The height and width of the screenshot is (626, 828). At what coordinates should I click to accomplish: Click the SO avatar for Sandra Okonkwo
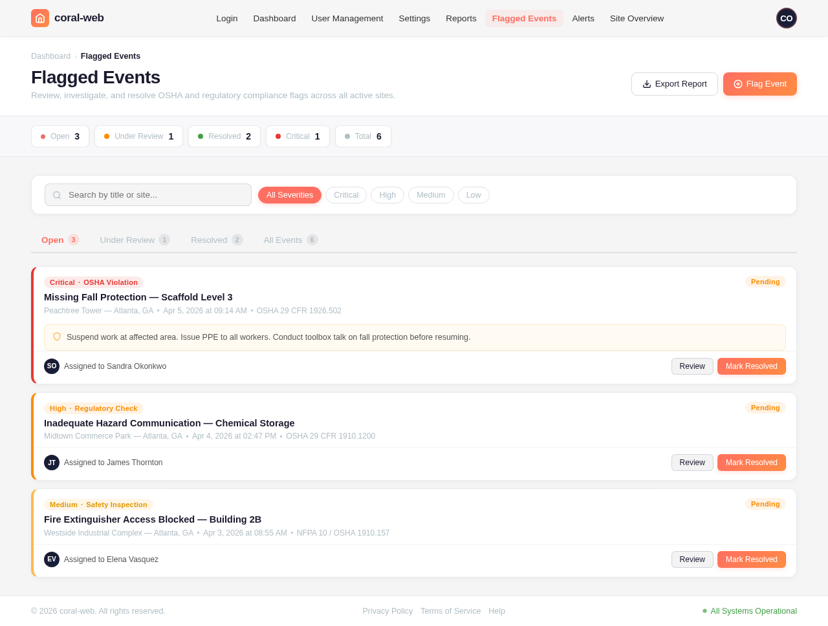click(x=52, y=366)
